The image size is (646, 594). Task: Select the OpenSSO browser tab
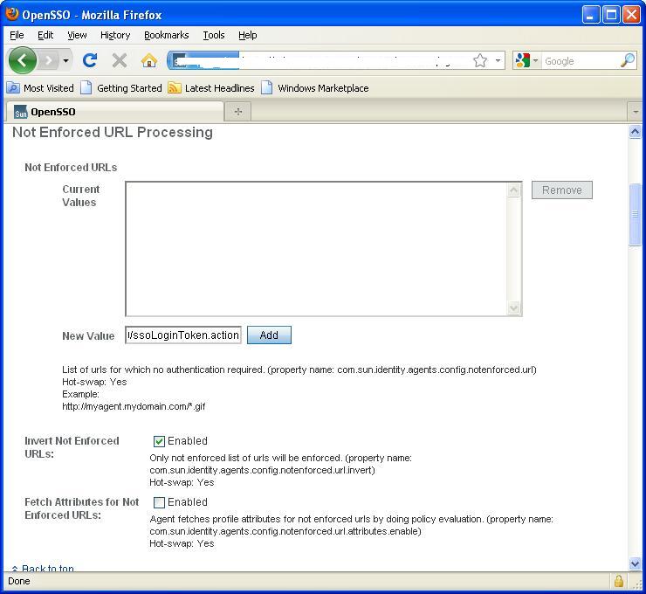pyautogui.click(x=114, y=112)
